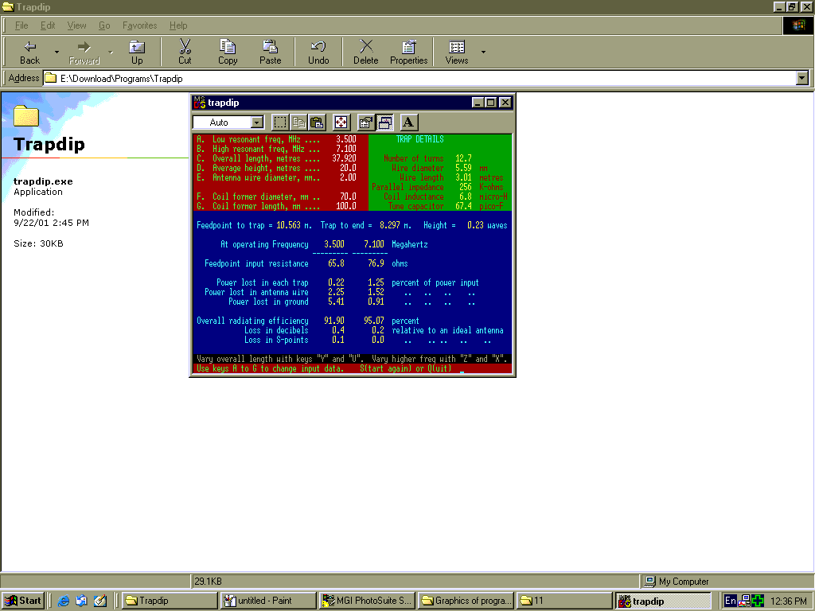Open the View menu
This screenshot has width=815, height=611.
(x=76, y=25)
